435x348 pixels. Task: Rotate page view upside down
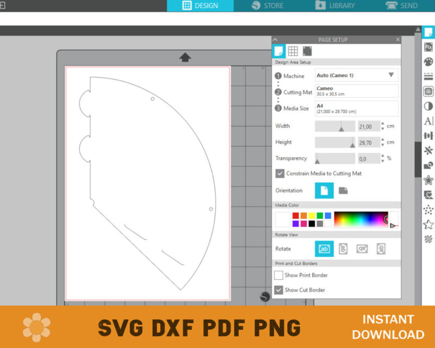coord(362,248)
